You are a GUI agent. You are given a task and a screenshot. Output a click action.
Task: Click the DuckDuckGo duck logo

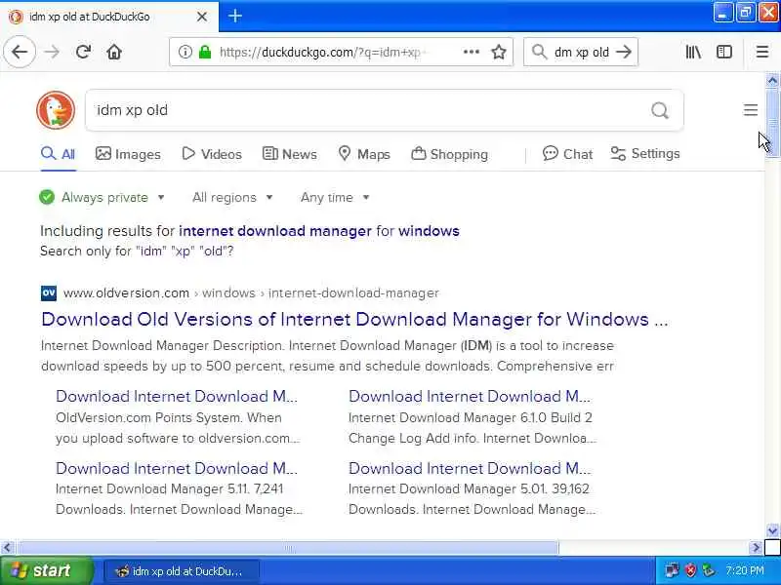pos(56,110)
